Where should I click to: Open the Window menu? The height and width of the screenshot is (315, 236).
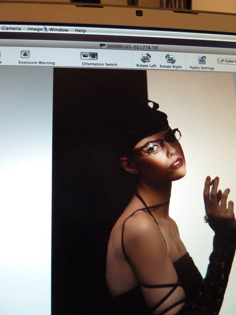click(x=59, y=30)
